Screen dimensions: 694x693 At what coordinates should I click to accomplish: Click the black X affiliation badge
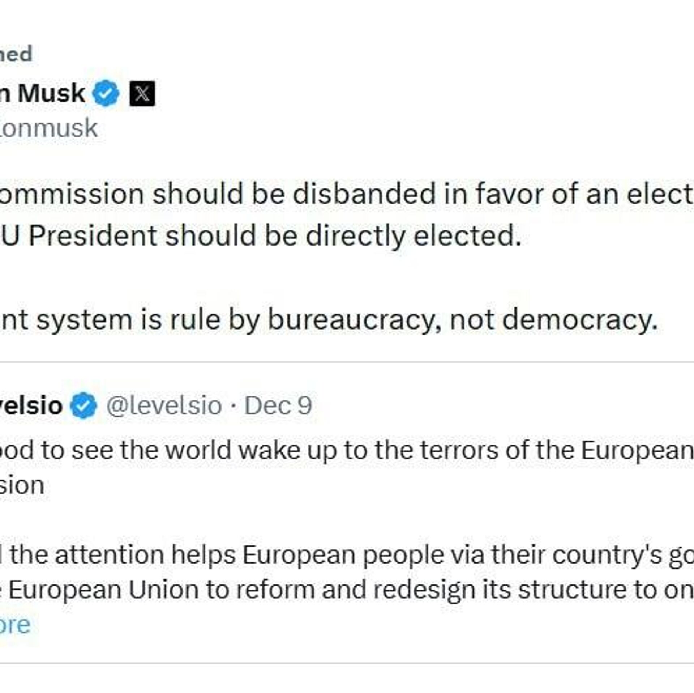pos(142,93)
